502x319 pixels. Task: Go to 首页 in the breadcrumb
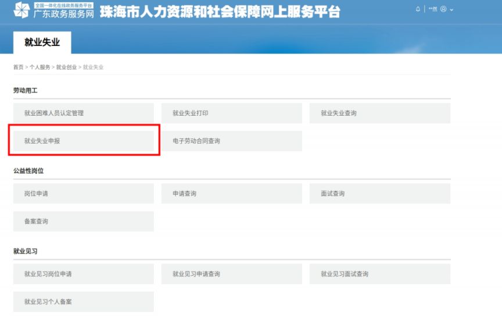pos(18,67)
